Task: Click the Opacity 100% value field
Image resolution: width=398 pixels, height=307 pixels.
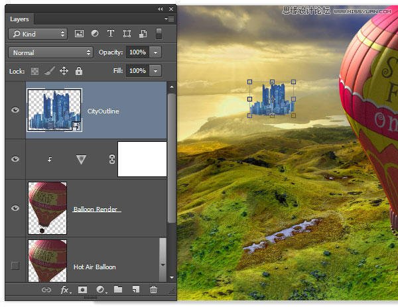Action: (x=138, y=52)
